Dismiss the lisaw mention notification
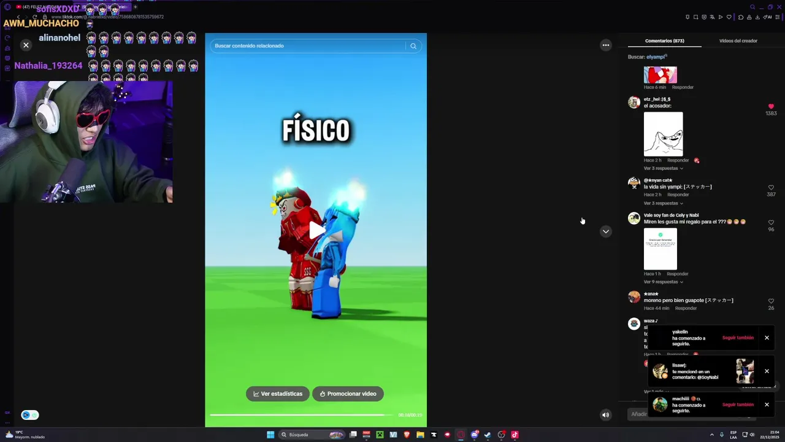This screenshot has width=785, height=442. [767, 371]
